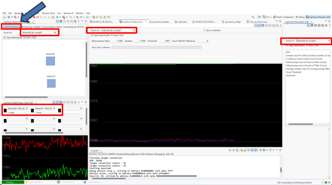Image resolution: width=332 pixels, height=185 pixels.
Task: Click the Button00 blue square on board
Action: 50,61
